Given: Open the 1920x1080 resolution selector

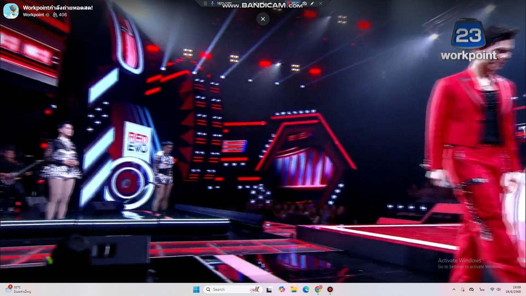Looking at the screenshot, I should (x=224, y=4).
